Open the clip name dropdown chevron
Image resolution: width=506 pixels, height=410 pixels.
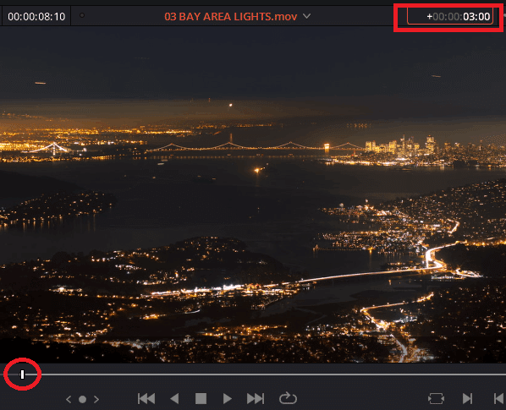(x=306, y=16)
